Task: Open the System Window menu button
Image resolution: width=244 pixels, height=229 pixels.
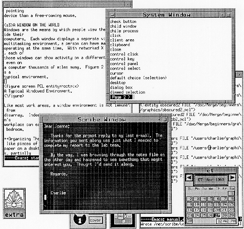Action: click(112, 15)
